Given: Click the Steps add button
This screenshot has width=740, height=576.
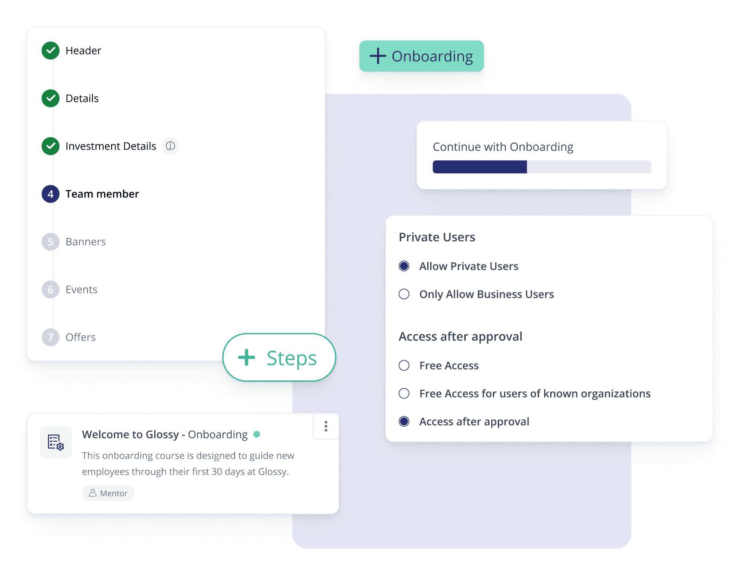Looking at the screenshot, I should [279, 357].
